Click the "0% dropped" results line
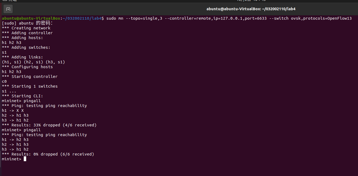 pos(48,154)
